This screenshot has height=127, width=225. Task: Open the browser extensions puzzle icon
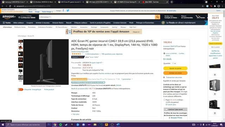pyautogui.click(x=215, y=6)
